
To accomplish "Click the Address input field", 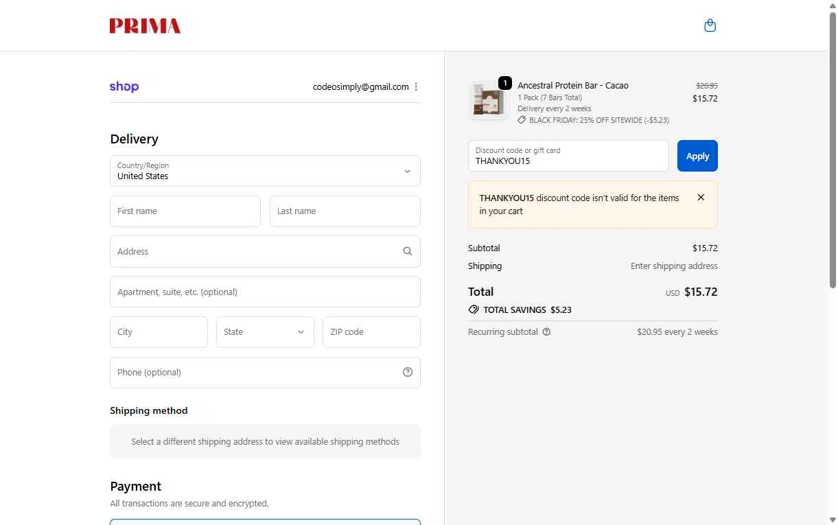I will (265, 252).
